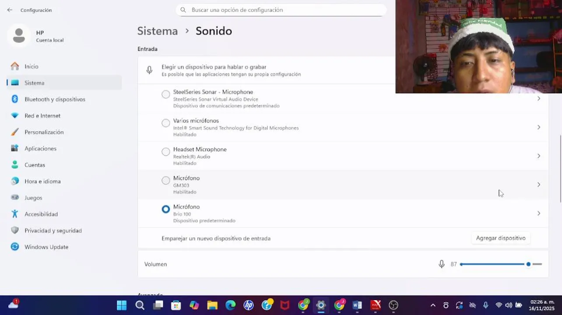Viewport: 562px width, 315px height.
Task: Open Privacidad y seguridad settings
Action: (x=64, y=231)
